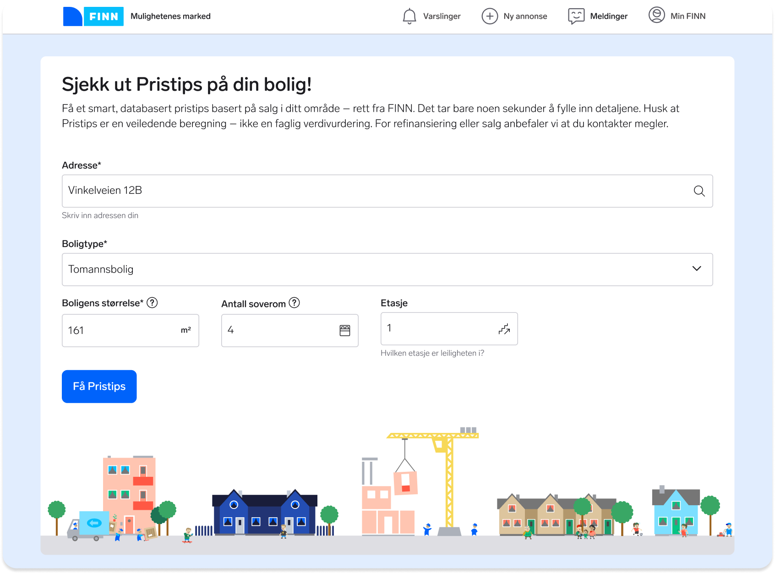Select the size field showing 161 m²
The width and height of the screenshot is (775, 574).
pos(130,330)
